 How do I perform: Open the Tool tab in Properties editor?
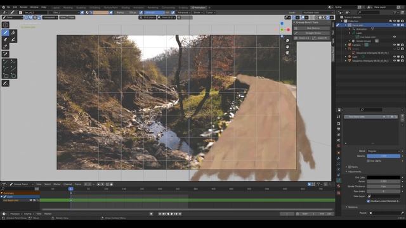[338, 117]
